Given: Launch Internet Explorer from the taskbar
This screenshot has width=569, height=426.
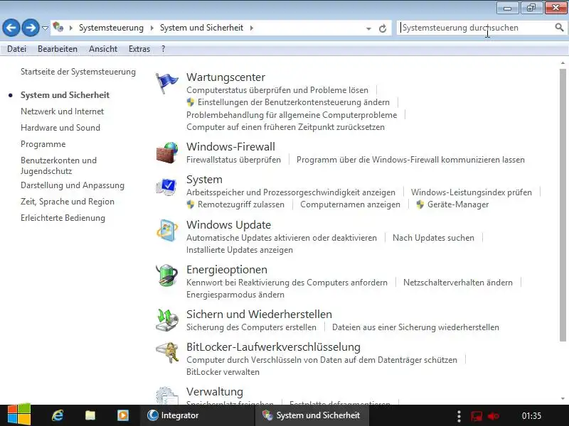Looking at the screenshot, I should pos(58,415).
